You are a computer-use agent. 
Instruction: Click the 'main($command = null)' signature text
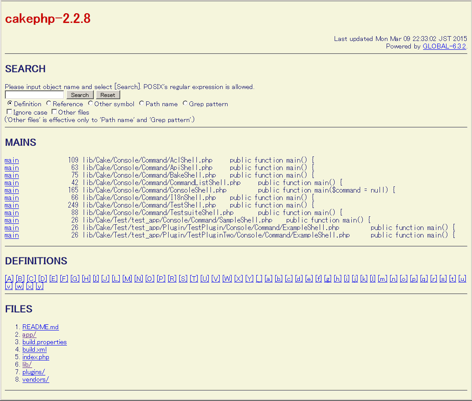[351, 190]
